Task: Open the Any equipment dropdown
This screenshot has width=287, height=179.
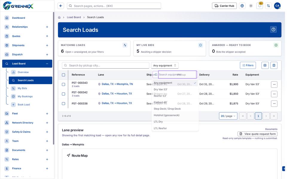Action: click(x=164, y=65)
